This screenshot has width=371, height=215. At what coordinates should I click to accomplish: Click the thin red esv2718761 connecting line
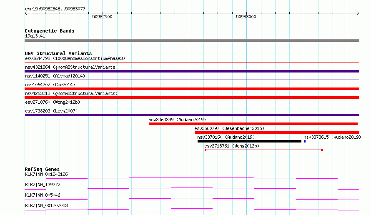[x=263, y=150]
